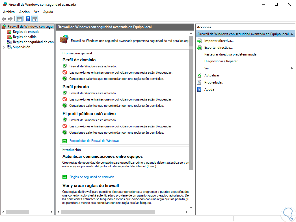Click the Reglas de salida icon
Image resolution: width=296 pixels, height=222 pixels.
click(9, 37)
